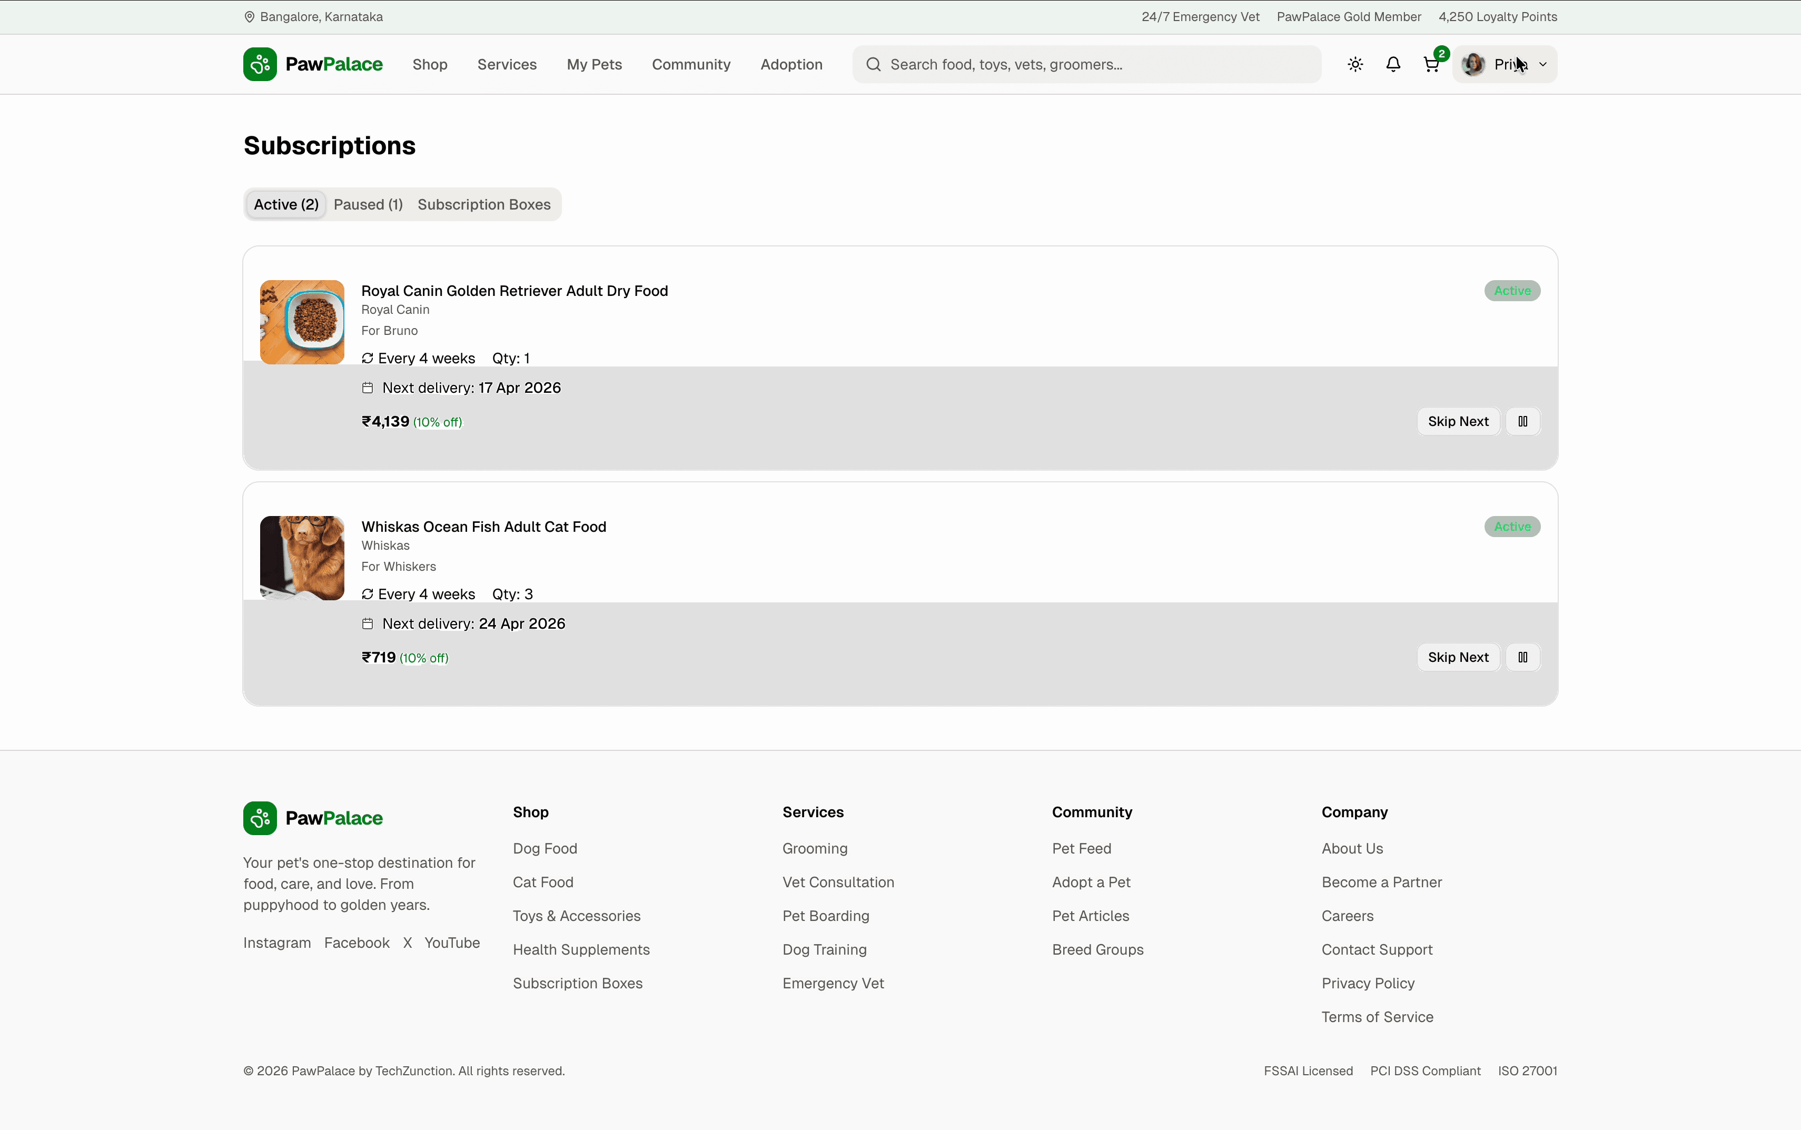Select the Active status badge on Royal Canin

[1512, 291]
